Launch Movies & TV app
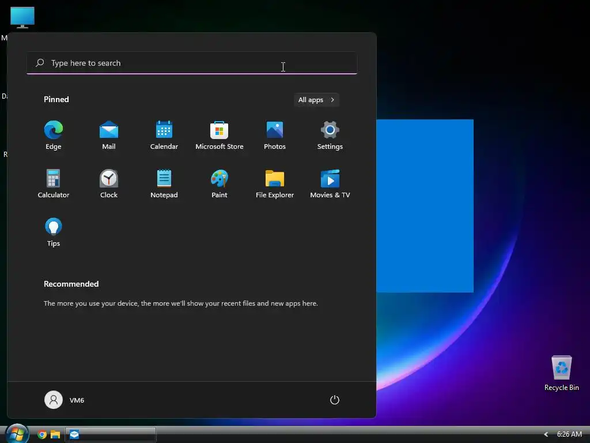 pyautogui.click(x=330, y=183)
